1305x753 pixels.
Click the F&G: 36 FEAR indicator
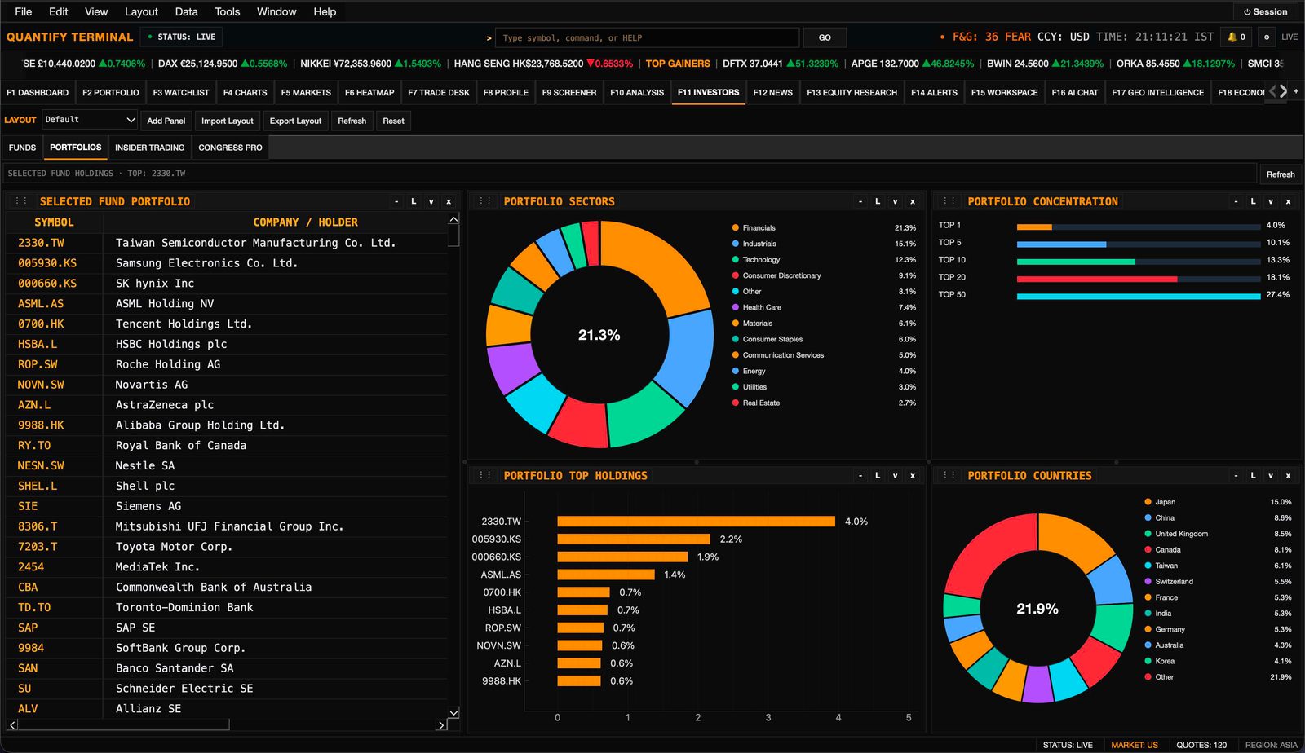pyautogui.click(x=991, y=37)
